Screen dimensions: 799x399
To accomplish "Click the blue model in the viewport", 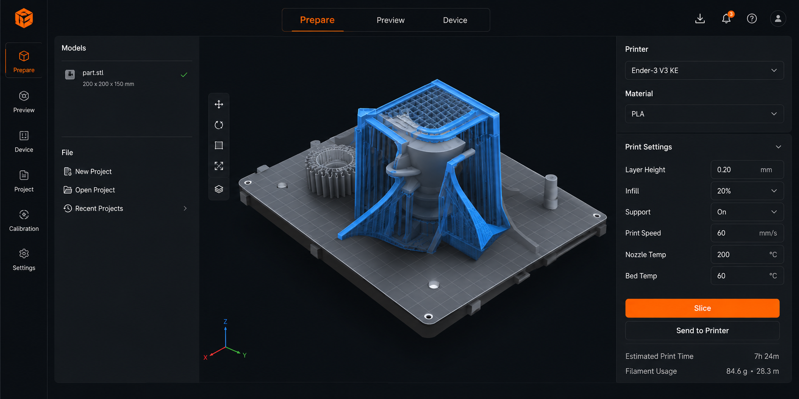I will pos(423,171).
